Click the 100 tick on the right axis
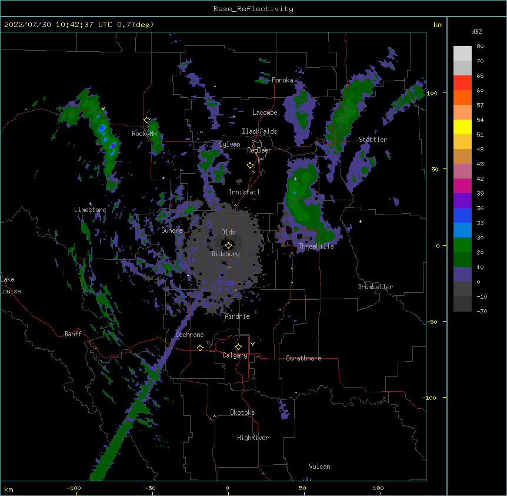Image resolution: width=507 pixels, height=496 pixels. [x=432, y=93]
